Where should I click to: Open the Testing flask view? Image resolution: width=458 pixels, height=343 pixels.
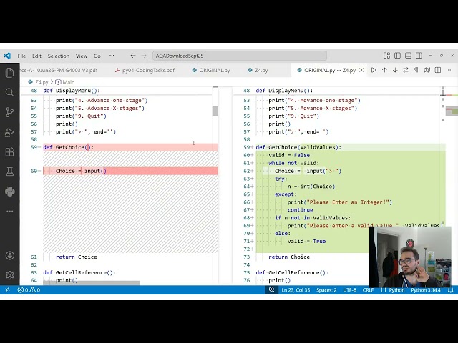[9, 171]
